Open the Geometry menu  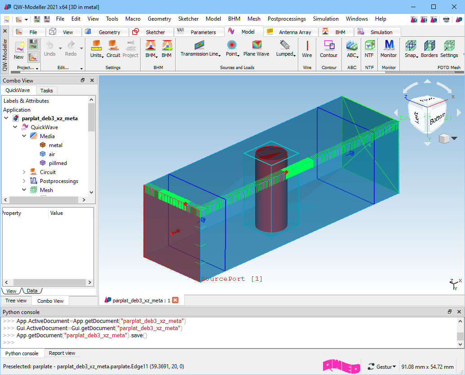click(159, 19)
